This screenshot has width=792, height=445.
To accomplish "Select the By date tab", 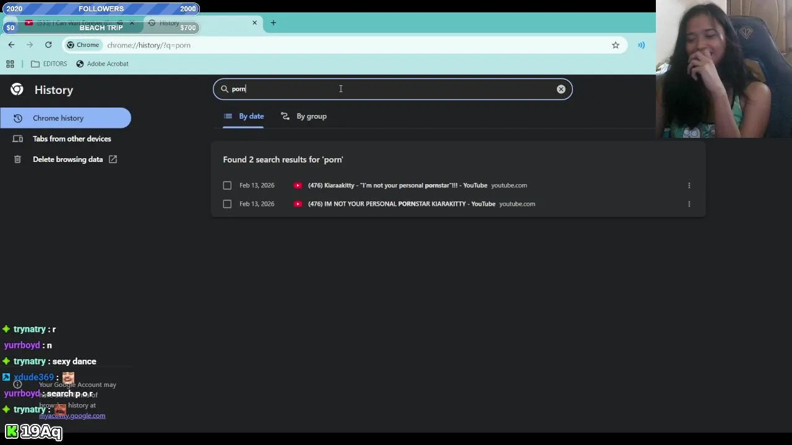I will (243, 116).
